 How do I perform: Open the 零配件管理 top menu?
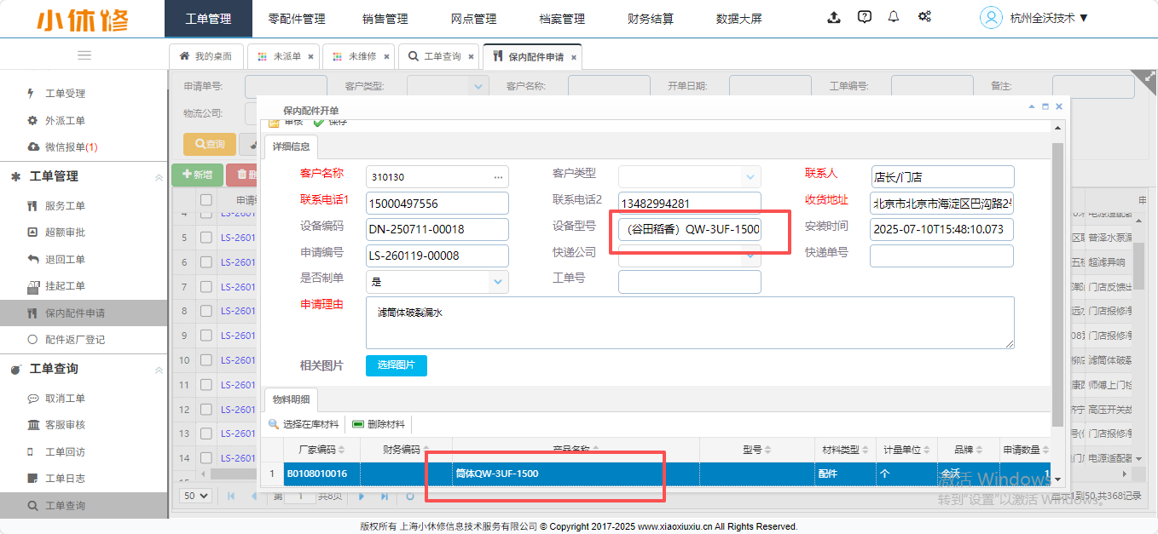pos(296,19)
